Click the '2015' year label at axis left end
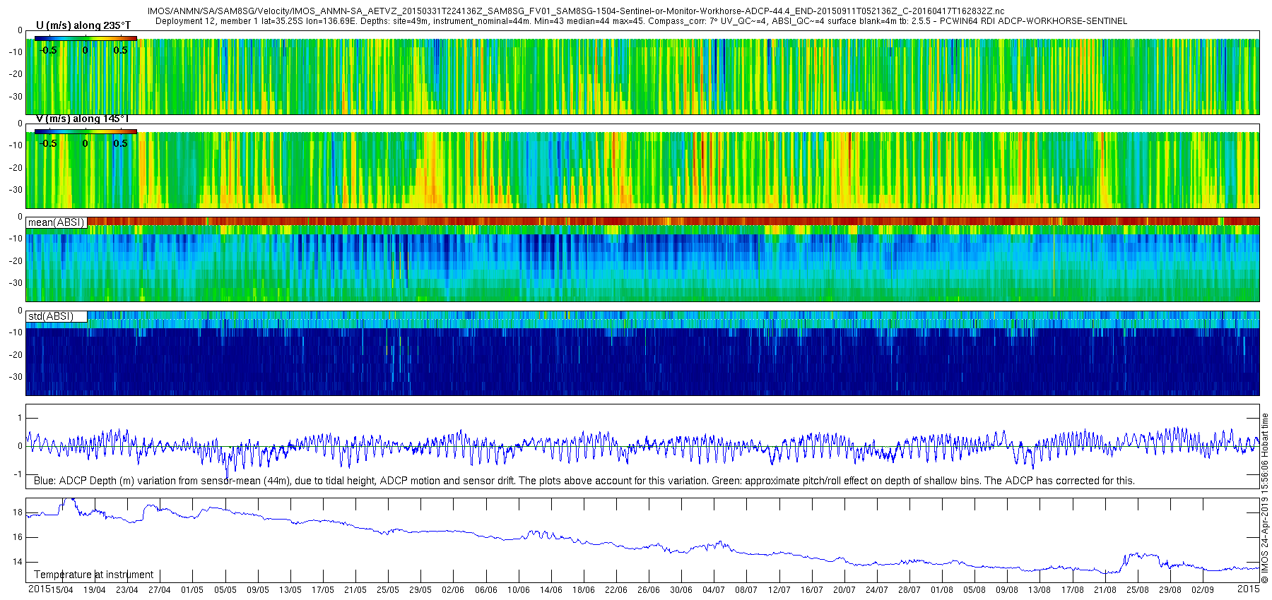Viewport: 1272px width, 600px height. (40, 589)
